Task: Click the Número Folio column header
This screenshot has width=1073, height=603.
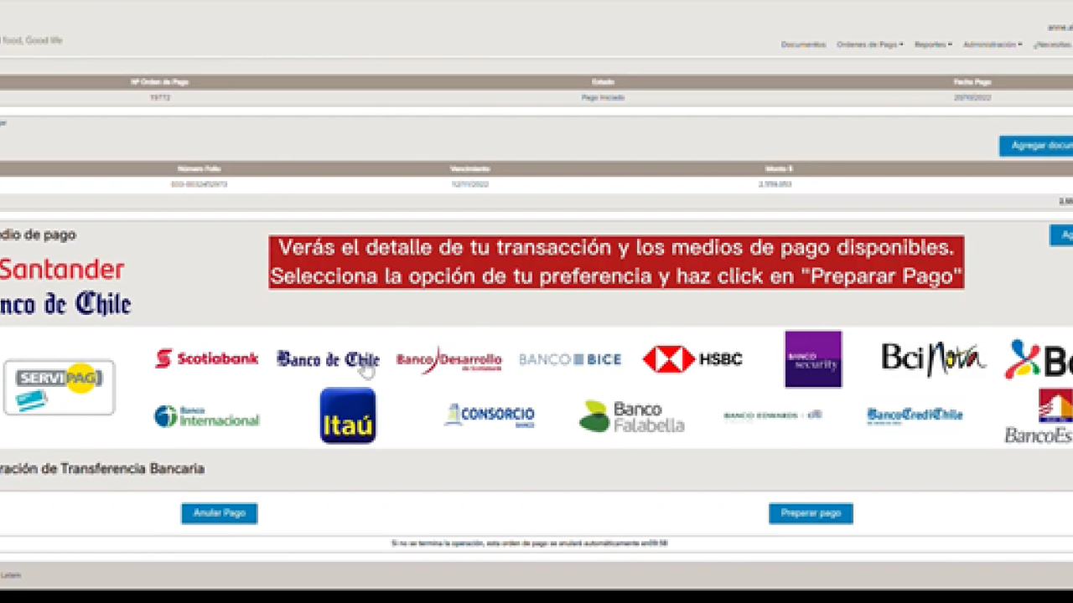Action: (199, 168)
